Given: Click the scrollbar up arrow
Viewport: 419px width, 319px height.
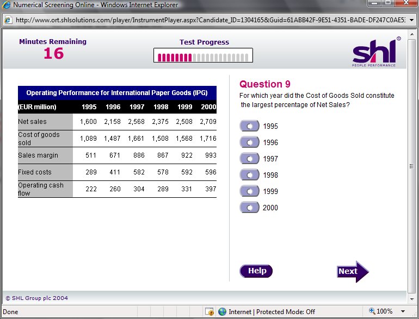Looking at the screenshot, I should tap(412, 34).
